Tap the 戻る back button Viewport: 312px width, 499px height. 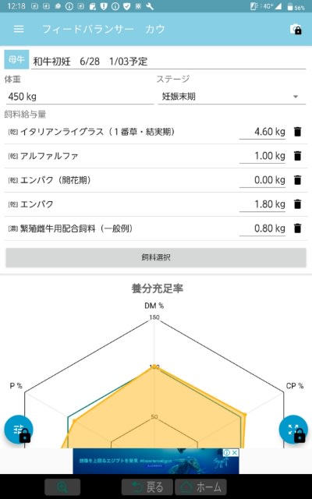(147, 487)
